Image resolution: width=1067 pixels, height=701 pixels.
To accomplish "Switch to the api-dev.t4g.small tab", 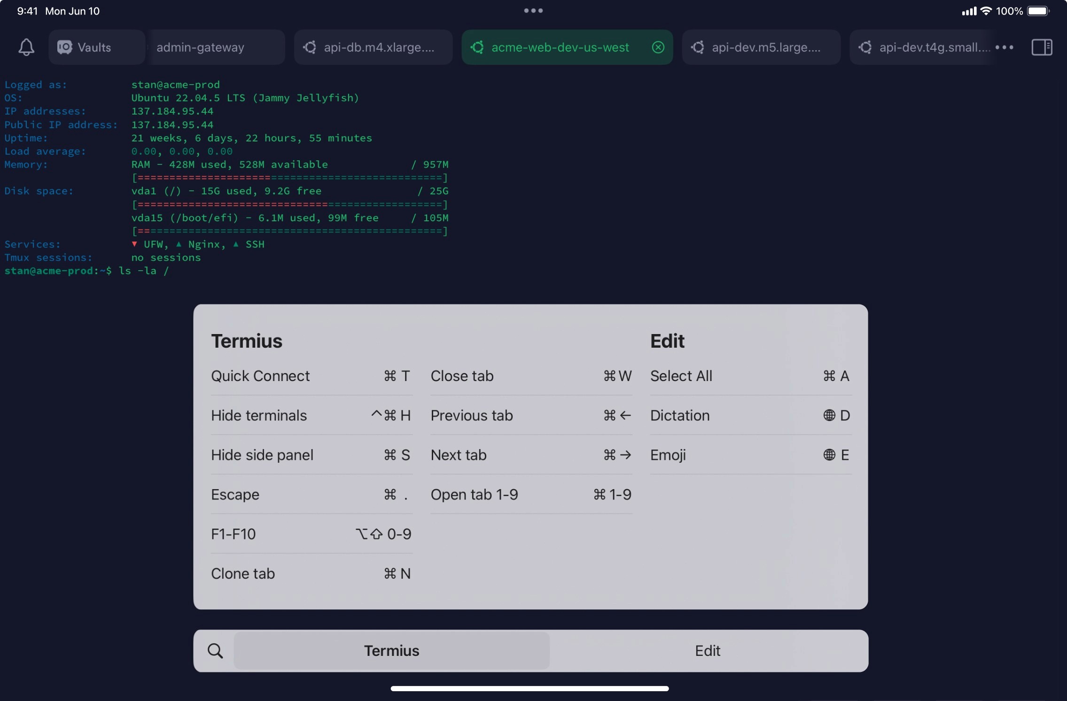I will 921,47.
